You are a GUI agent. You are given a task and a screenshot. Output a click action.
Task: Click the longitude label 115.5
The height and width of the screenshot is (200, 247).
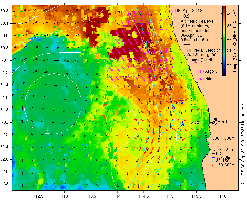pyautogui.click(x=196, y=196)
